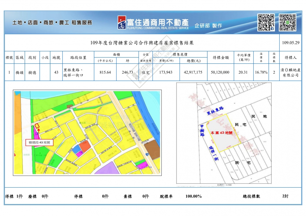306x216 pixels.
Task: Click the title '109年度台灣糖業公司合作興建房屋案標售結果'
Action: pyautogui.click(x=142, y=43)
